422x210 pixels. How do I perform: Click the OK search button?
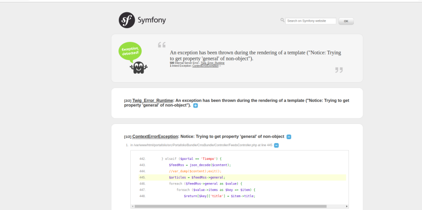pyautogui.click(x=346, y=21)
